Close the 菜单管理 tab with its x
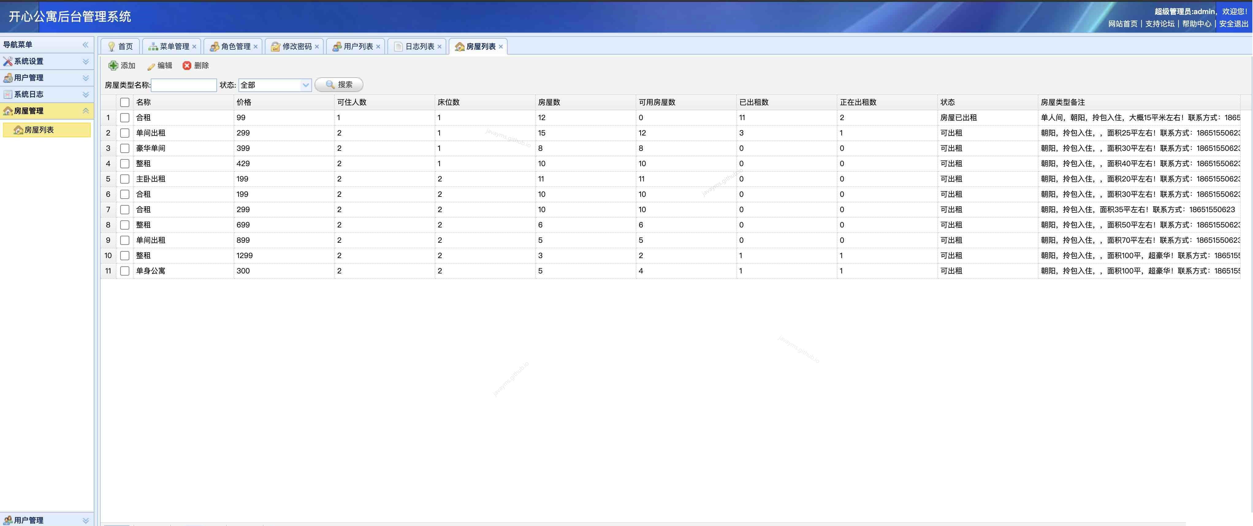1253x526 pixels. 195,47
